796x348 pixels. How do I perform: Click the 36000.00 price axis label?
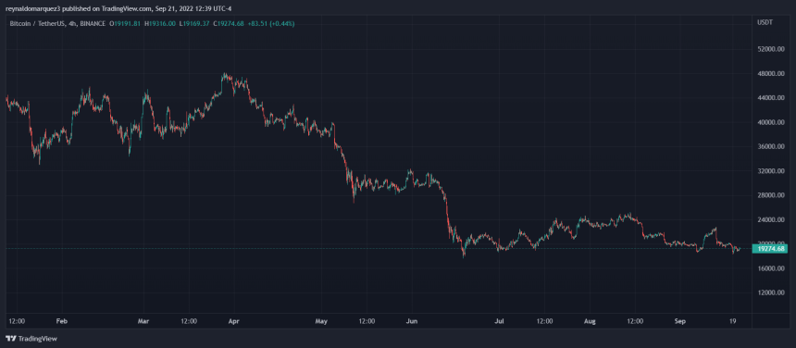pos(770,146)
